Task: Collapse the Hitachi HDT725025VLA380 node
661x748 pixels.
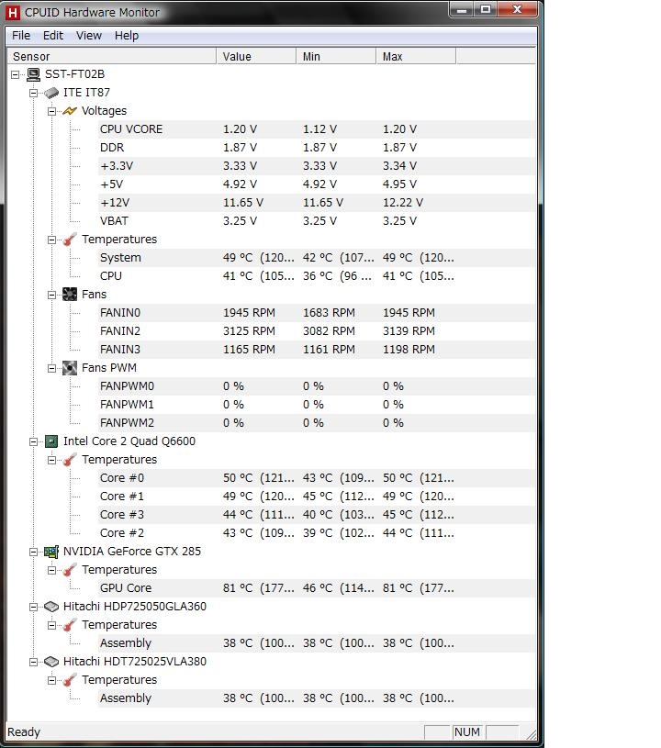Action: [34, 662]
